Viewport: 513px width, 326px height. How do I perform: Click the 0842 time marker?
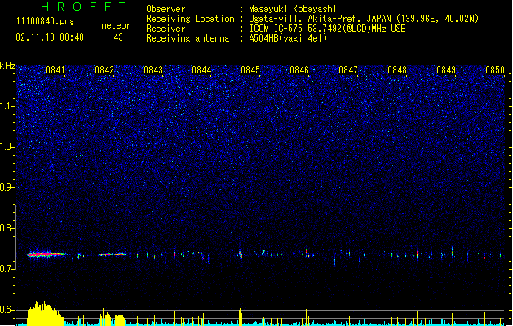pyautogui.click(x=104, y=70)
